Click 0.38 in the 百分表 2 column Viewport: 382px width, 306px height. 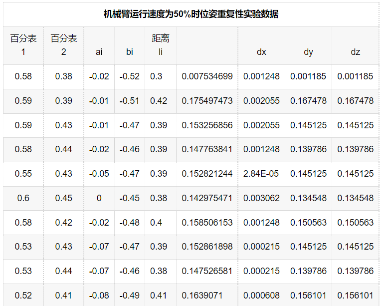coord(64,76)
